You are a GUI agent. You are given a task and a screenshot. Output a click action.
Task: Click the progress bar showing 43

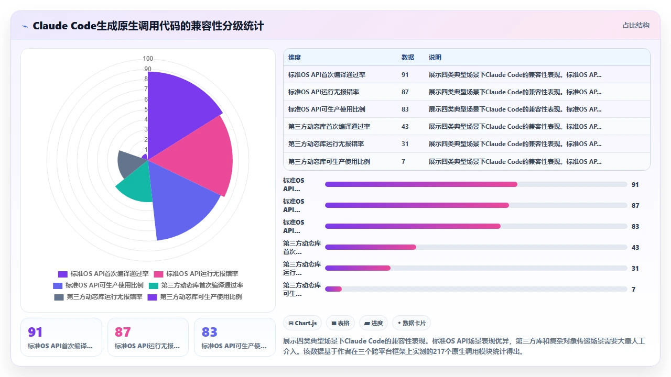coord(476,247)
